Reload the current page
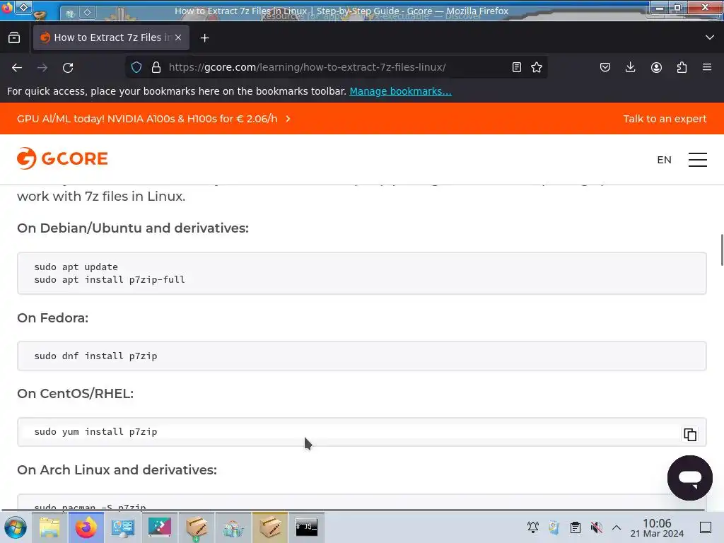The width and height of the screenshot is (724, 543). coord(68,68)
